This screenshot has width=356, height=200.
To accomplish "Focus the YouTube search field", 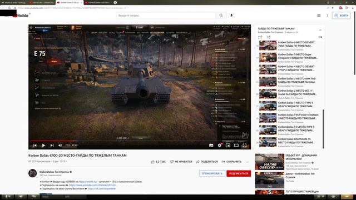I will (x=166, y=16).
